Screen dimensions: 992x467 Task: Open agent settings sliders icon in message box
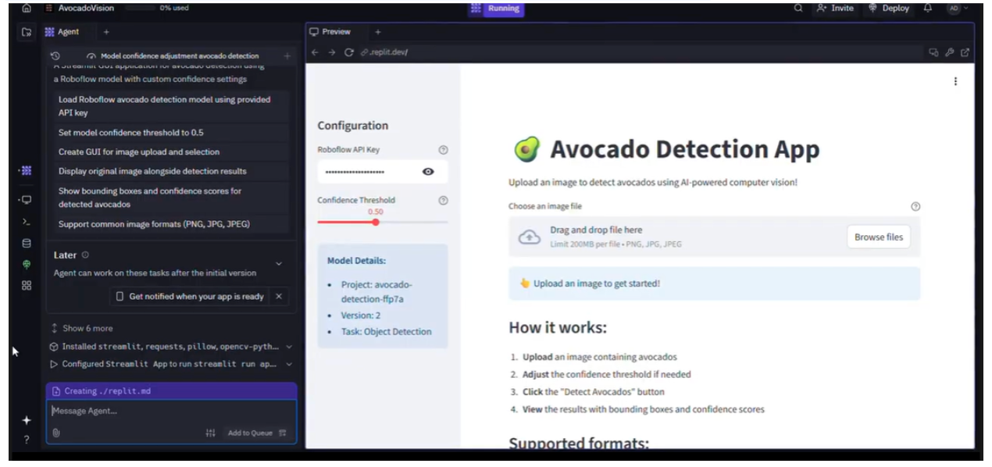pos(210,433)
